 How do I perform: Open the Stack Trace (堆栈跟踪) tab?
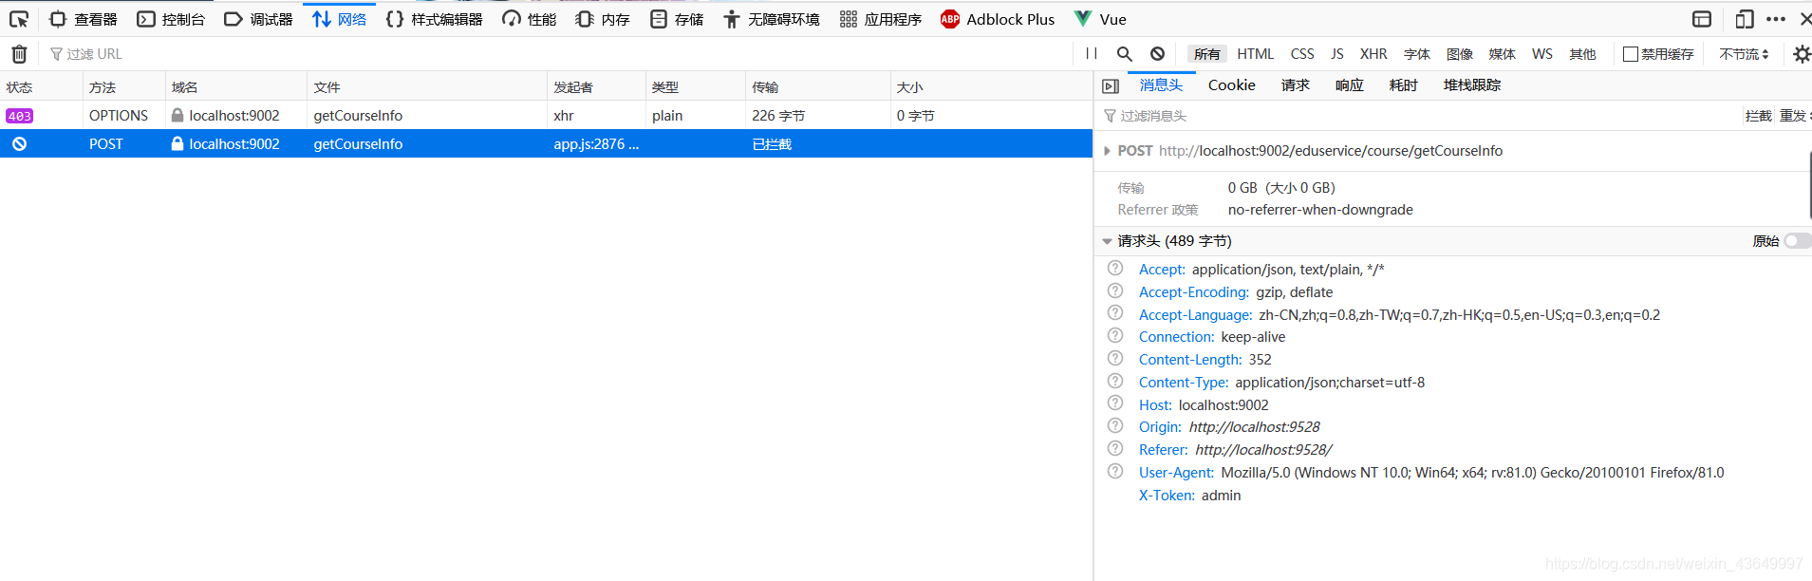1472,85
